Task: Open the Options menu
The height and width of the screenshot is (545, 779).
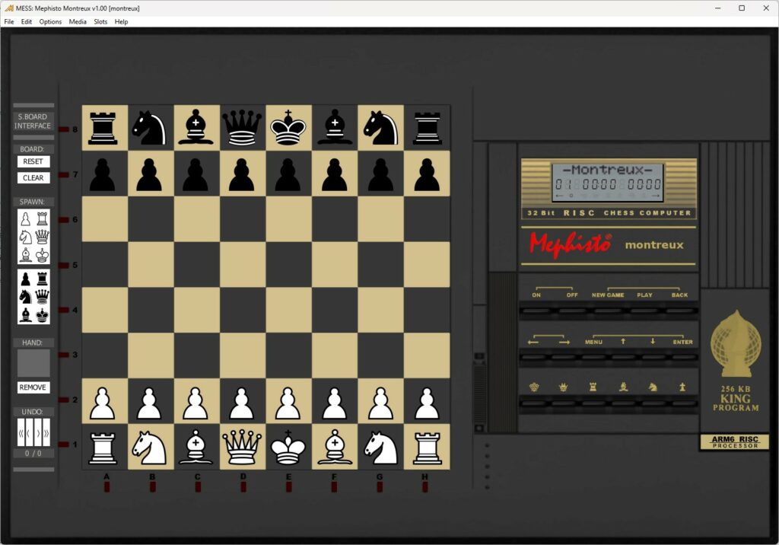Action: click(50, 21)
